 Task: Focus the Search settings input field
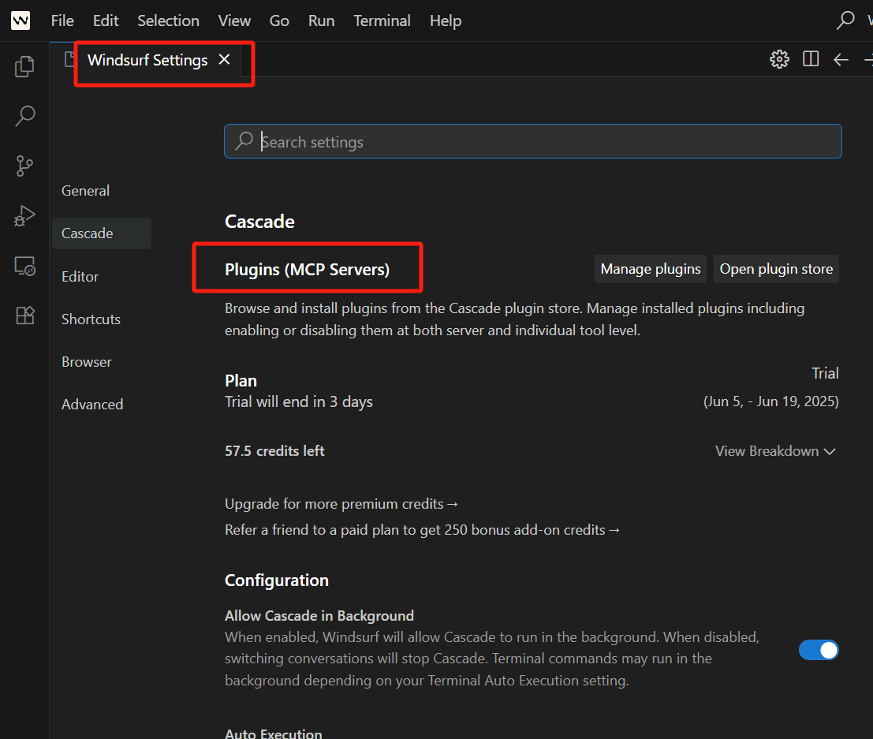click(x=533, y=141)
